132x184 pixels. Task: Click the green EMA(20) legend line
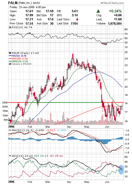pyautogui.click(x=10, y=61)
